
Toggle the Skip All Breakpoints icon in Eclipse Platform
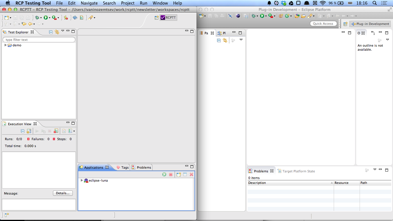pos(230,16)
